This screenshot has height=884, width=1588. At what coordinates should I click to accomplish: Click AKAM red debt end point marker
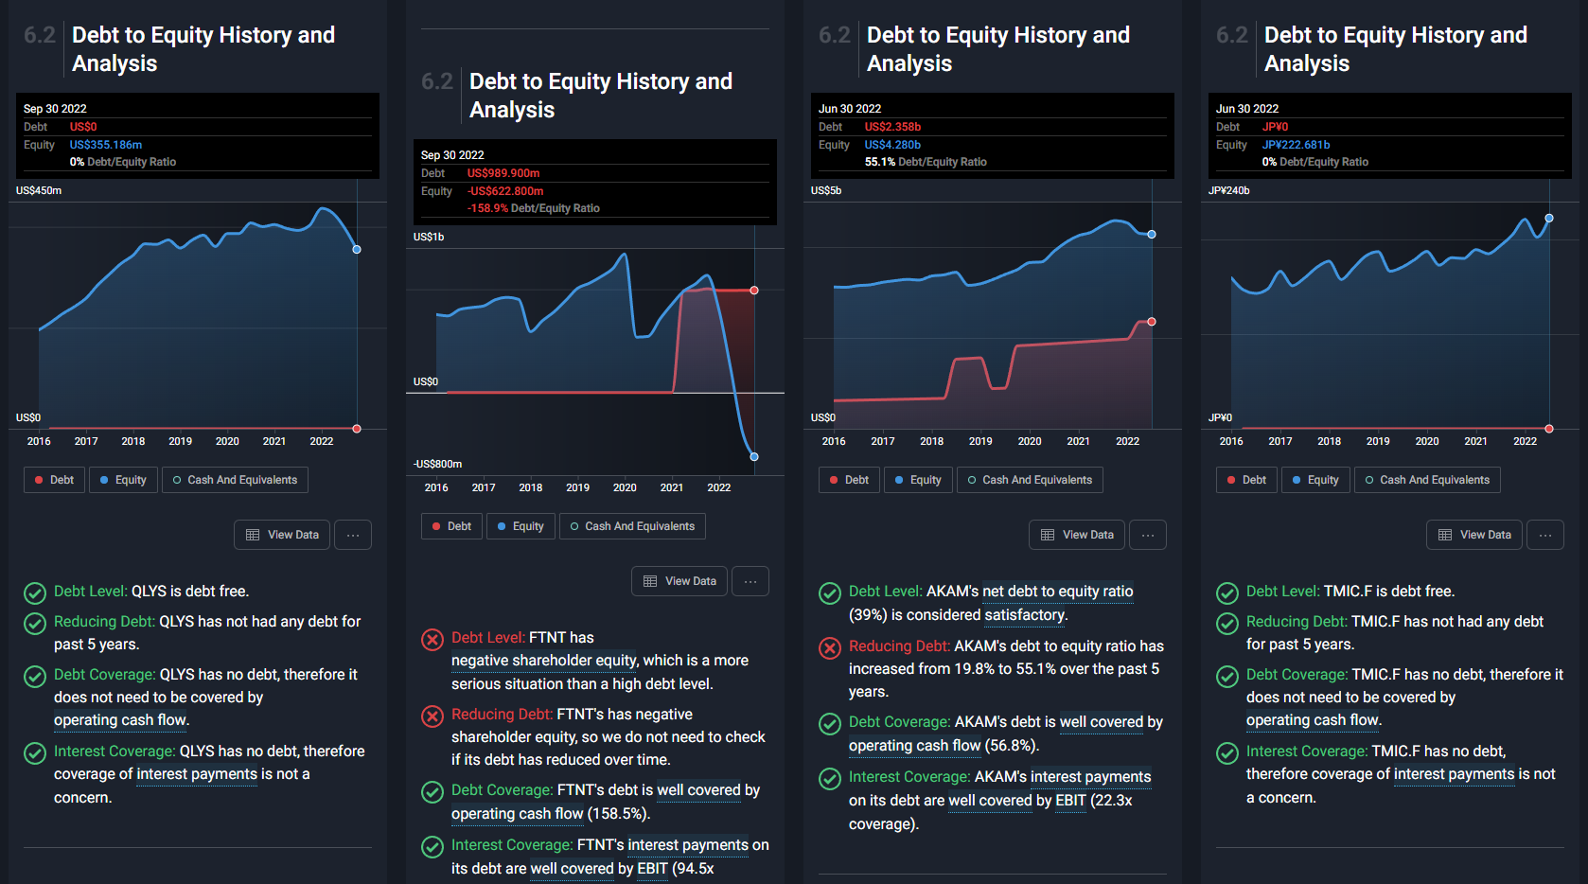1152,322
